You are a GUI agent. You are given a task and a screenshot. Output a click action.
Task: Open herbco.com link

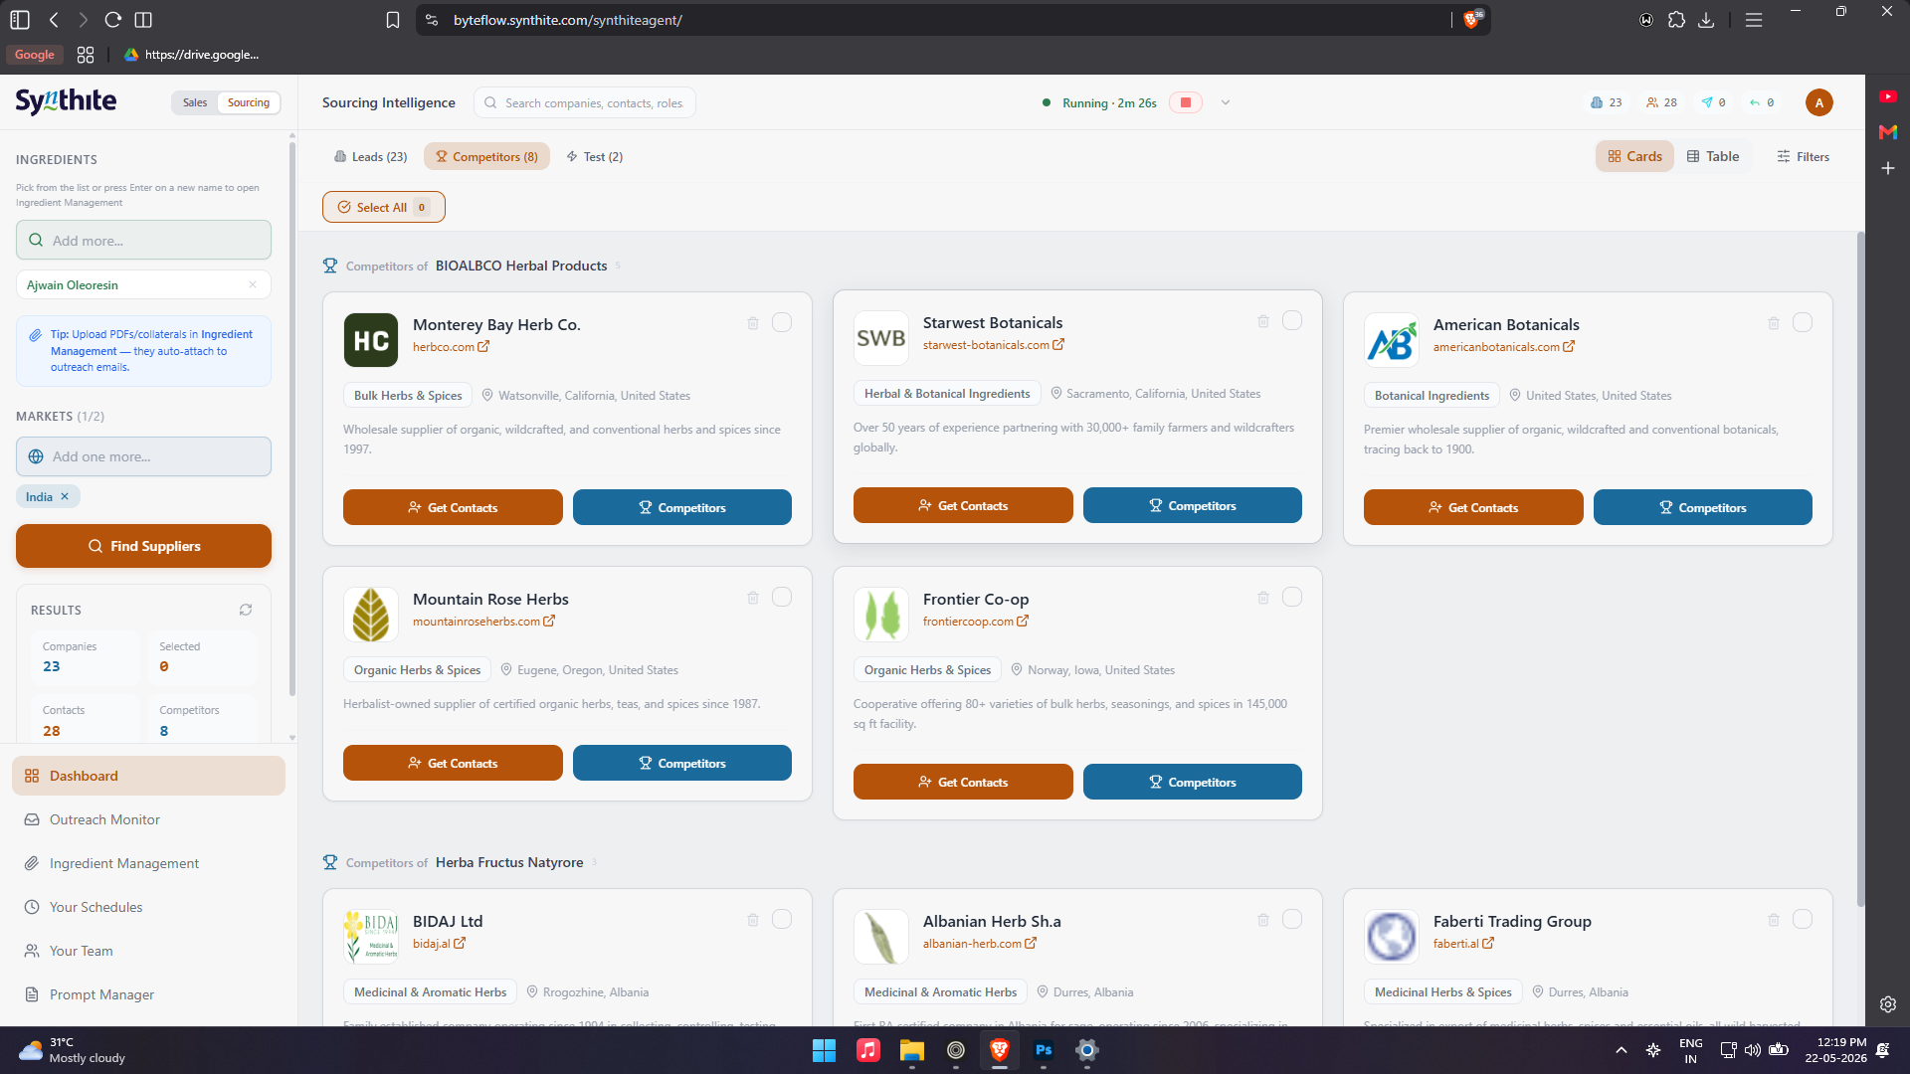coord(451,347)
